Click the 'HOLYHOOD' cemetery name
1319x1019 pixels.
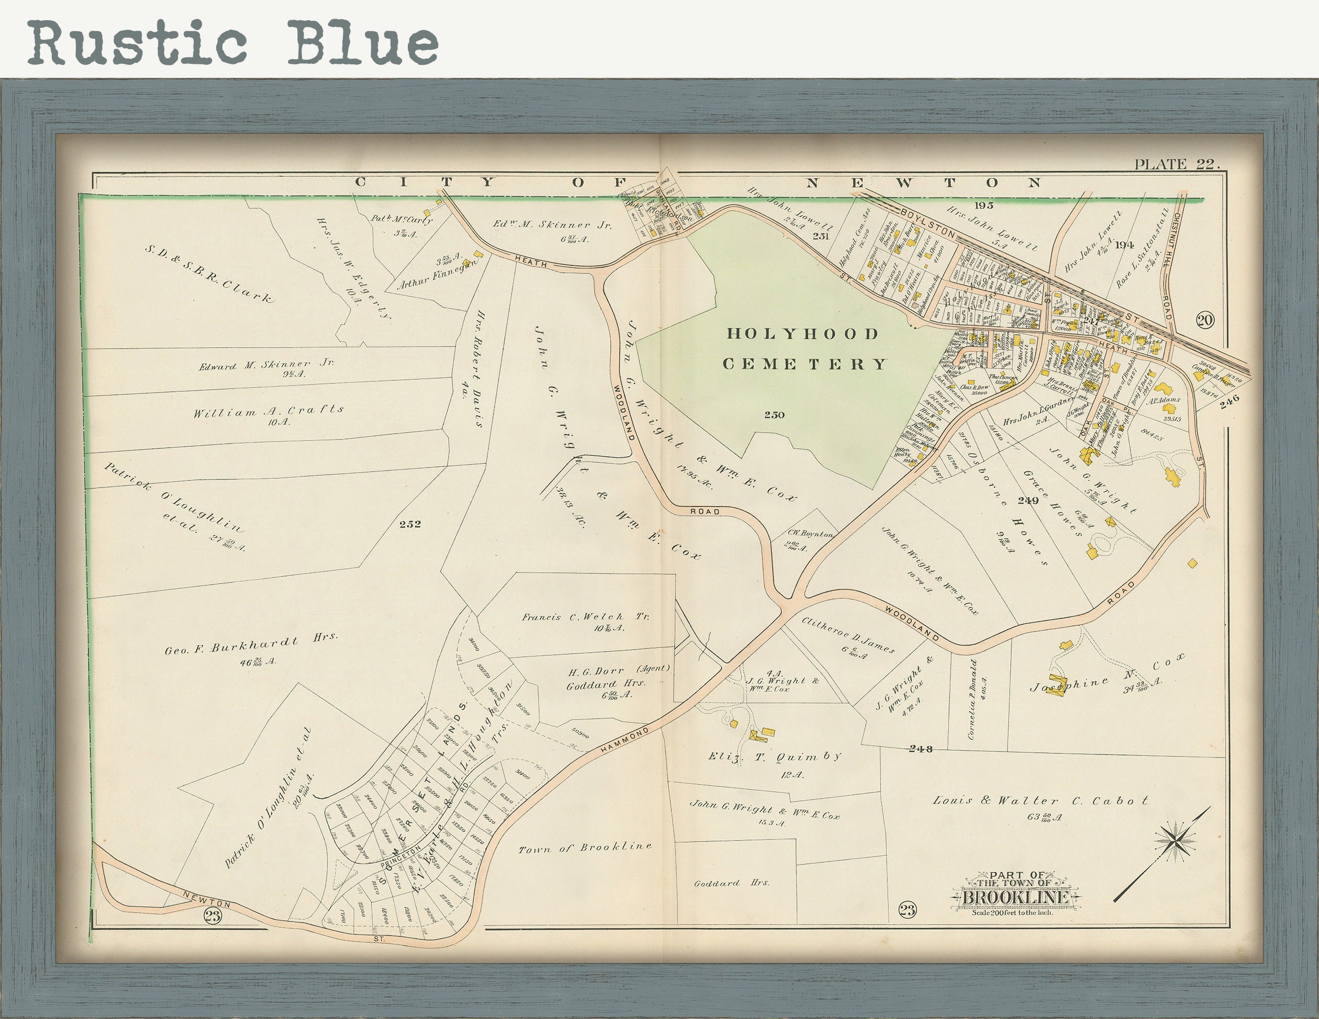click(803, 334)
